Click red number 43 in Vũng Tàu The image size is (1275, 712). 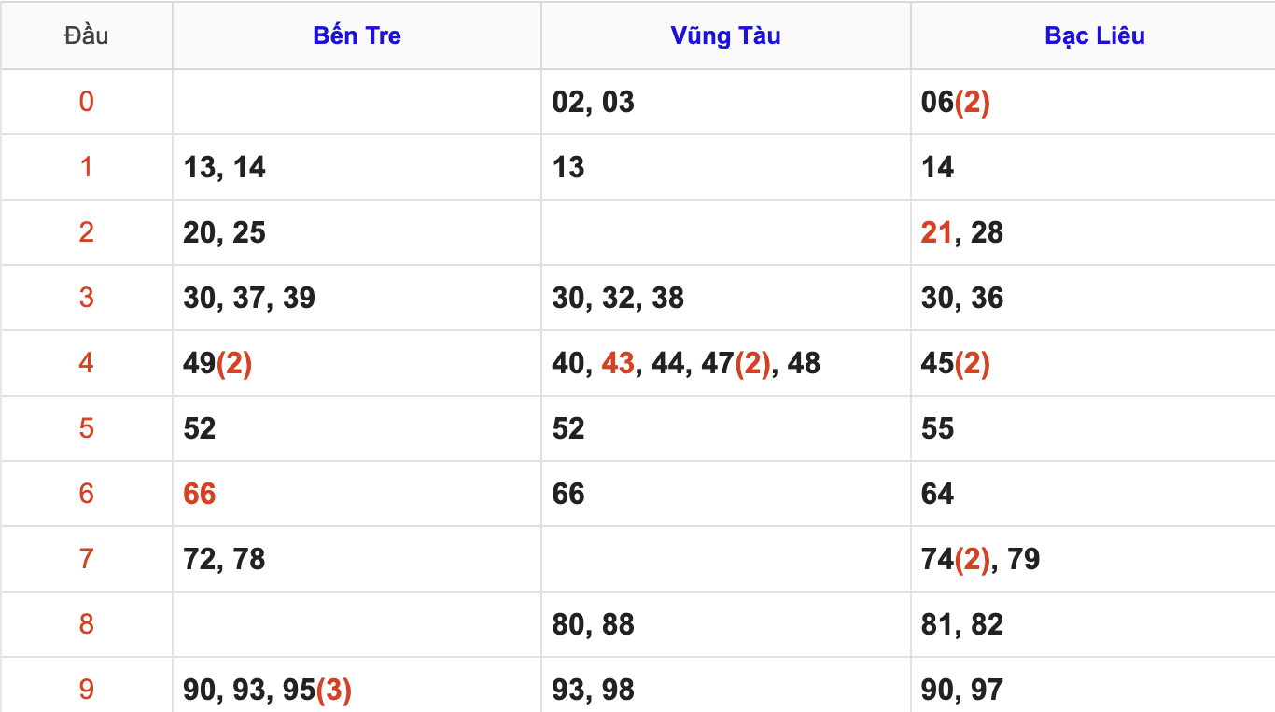pyautogui.click(x=618, y=363)
